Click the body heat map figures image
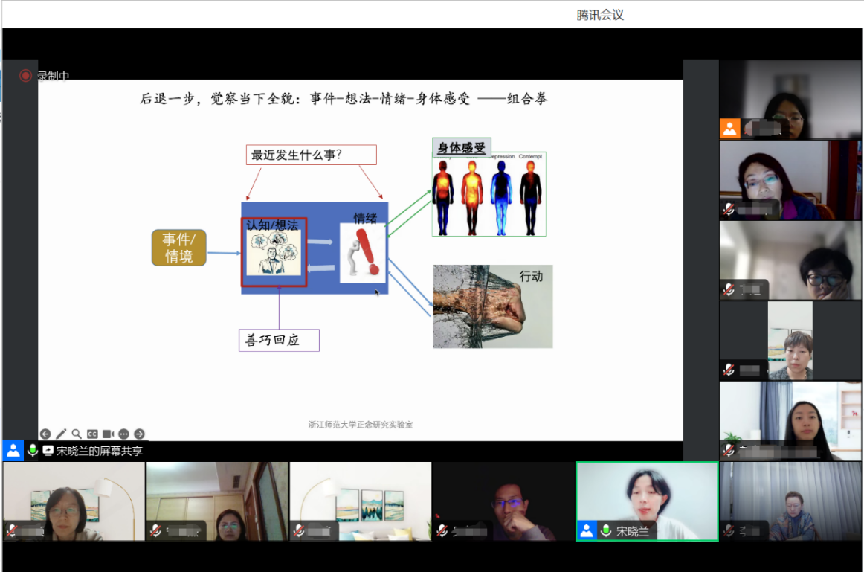Image resolution: width=864 pixels, height=572 pixels. click(489, 194)
